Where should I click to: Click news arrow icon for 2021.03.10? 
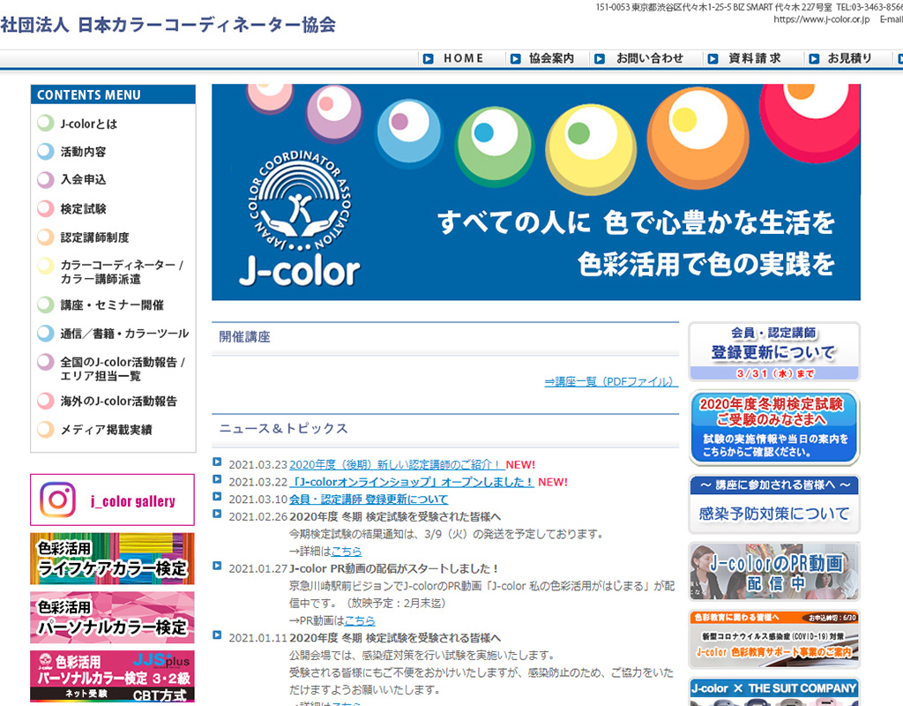pyautogui.click(x=217, y=496)
